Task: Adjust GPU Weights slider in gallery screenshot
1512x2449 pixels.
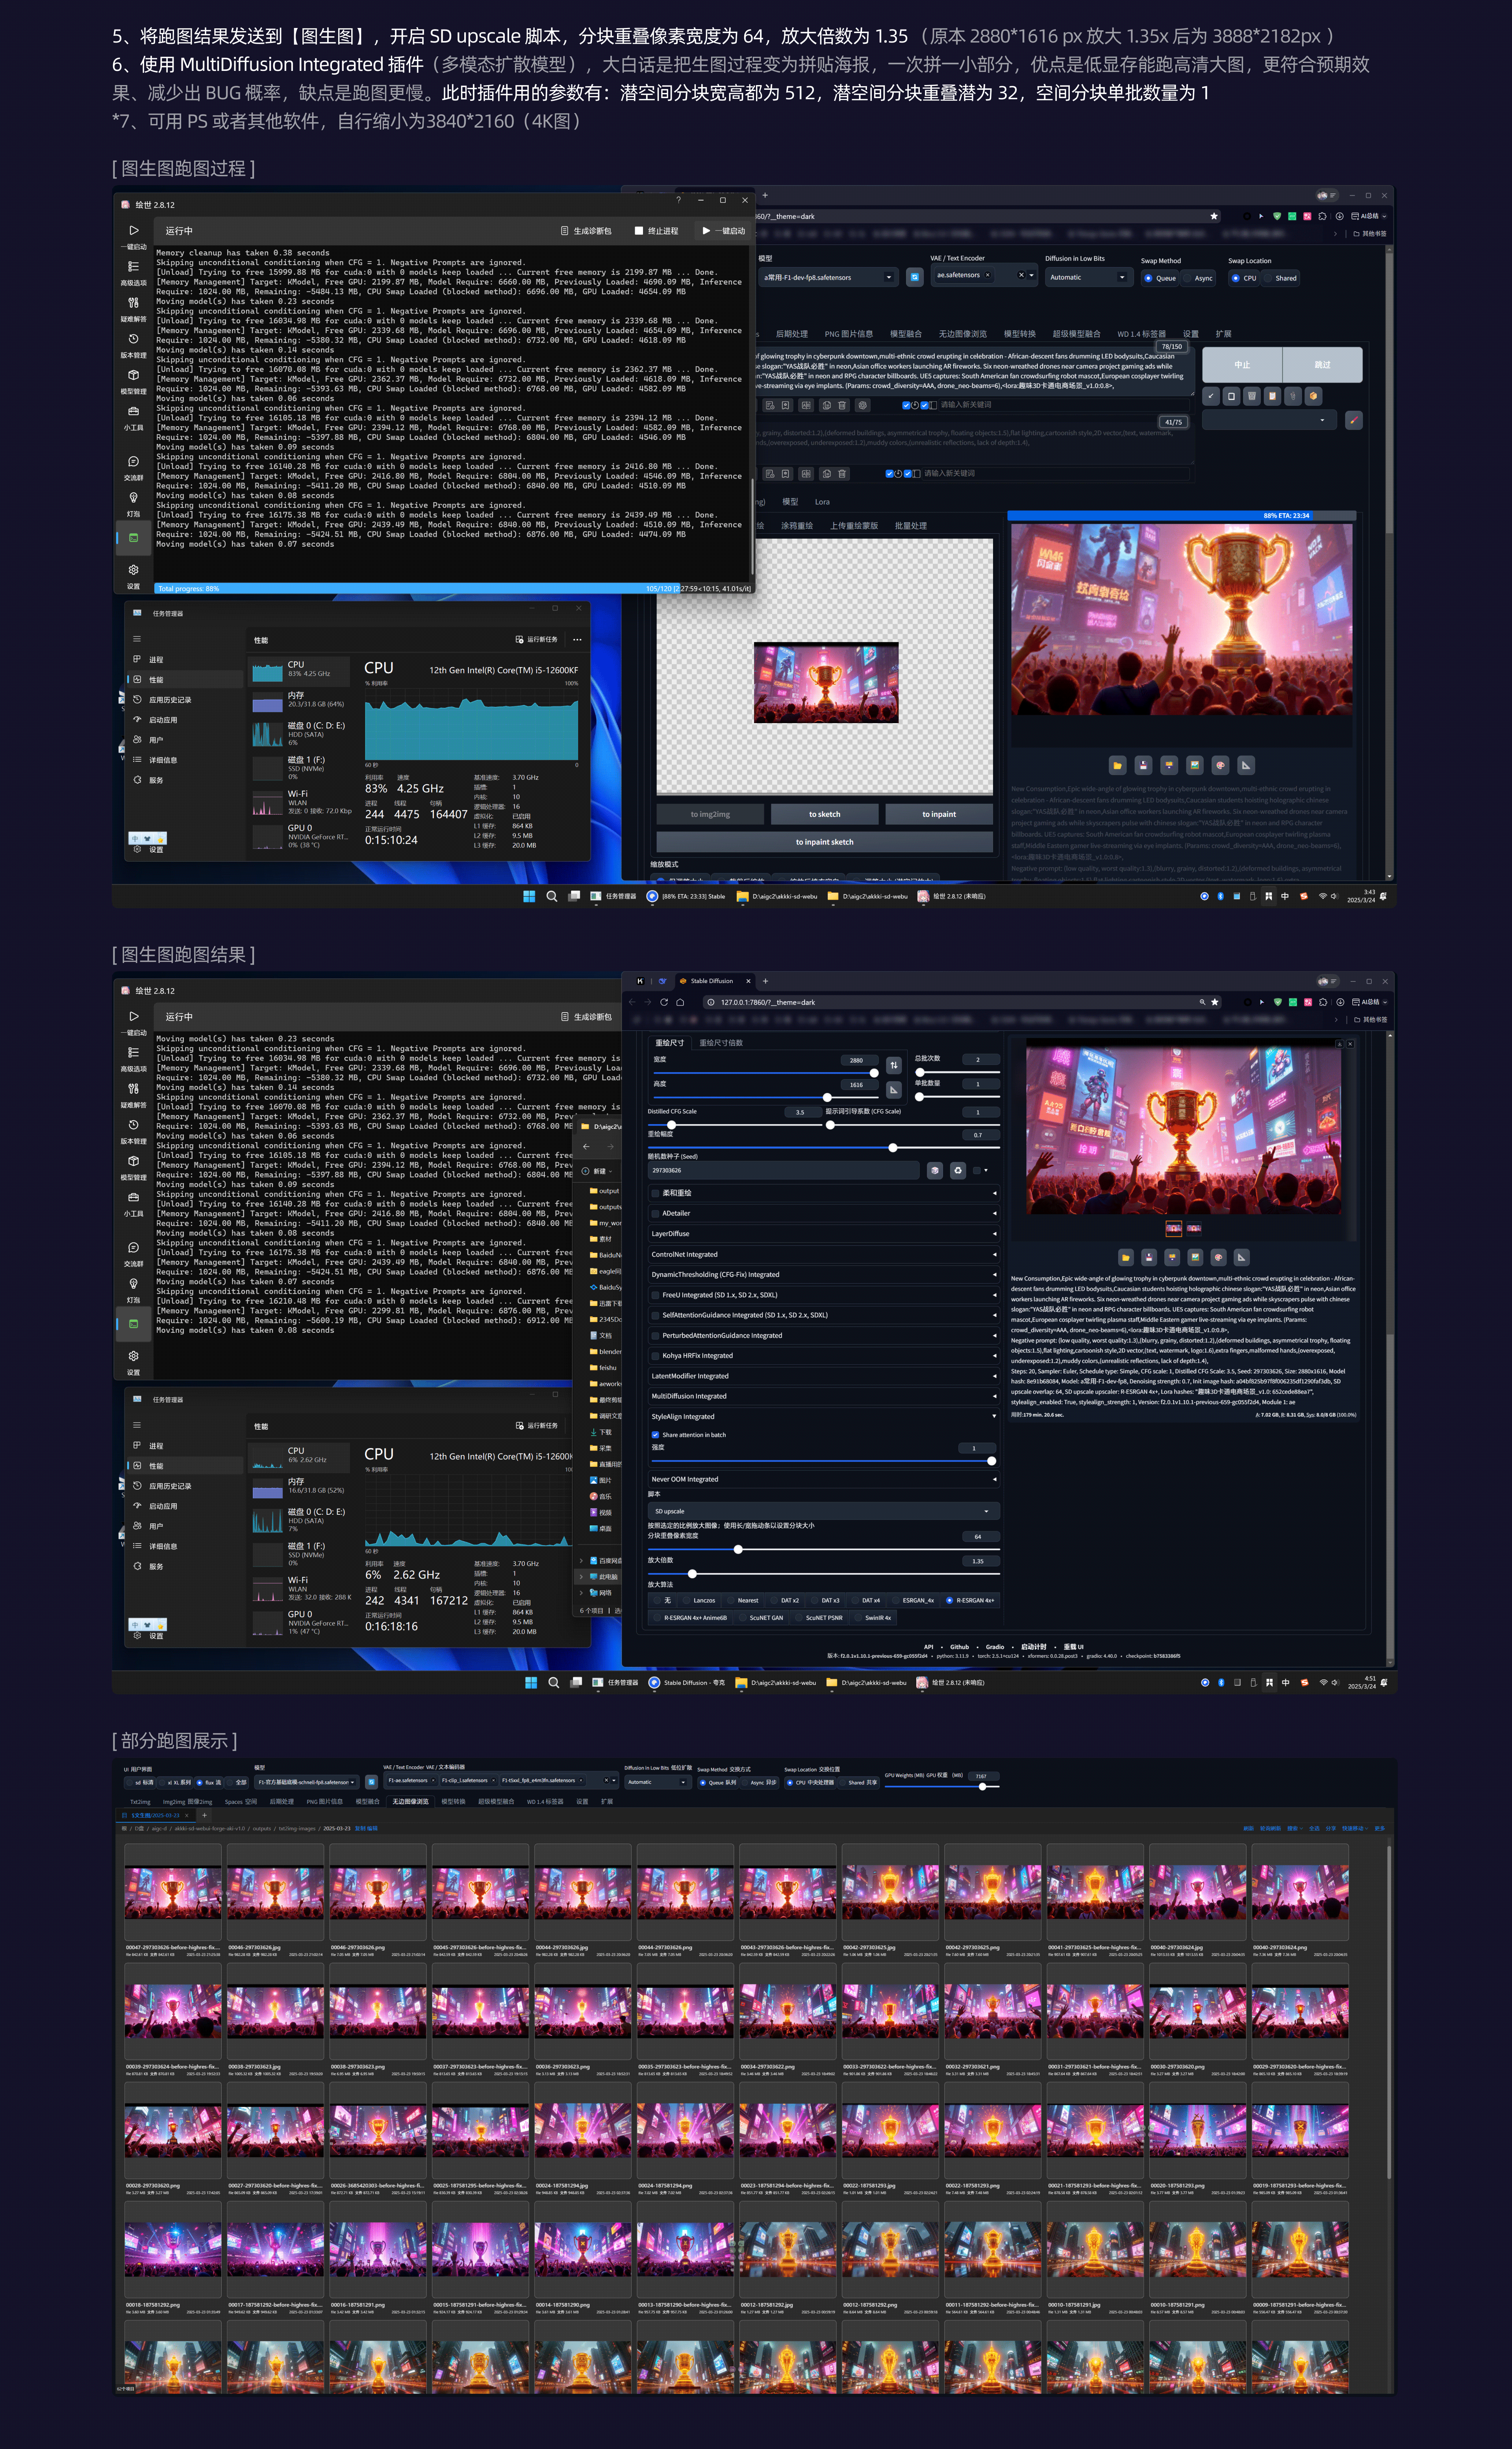Action: click(x=982, y=1787)
